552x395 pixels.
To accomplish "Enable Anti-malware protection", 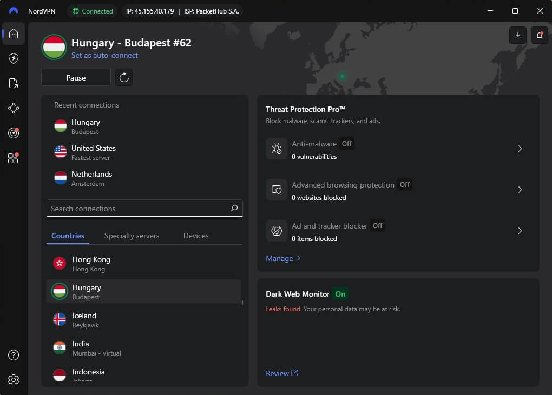I will pos(346,144).
